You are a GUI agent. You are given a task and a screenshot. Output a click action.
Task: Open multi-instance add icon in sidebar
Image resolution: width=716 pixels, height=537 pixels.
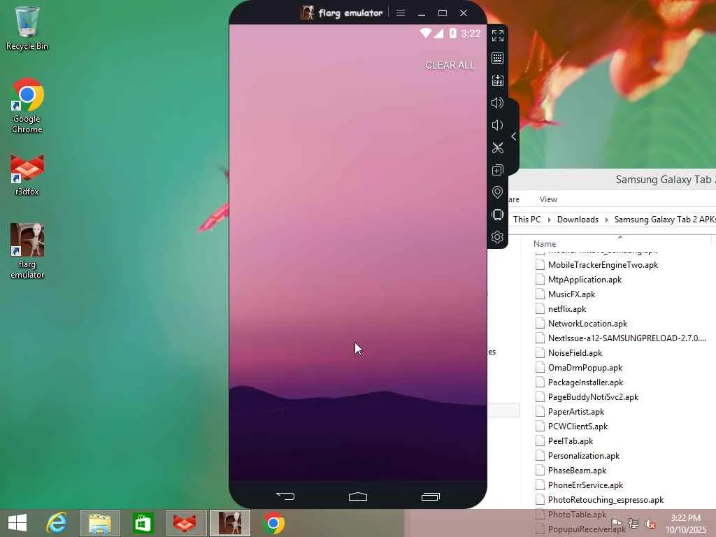497,170
